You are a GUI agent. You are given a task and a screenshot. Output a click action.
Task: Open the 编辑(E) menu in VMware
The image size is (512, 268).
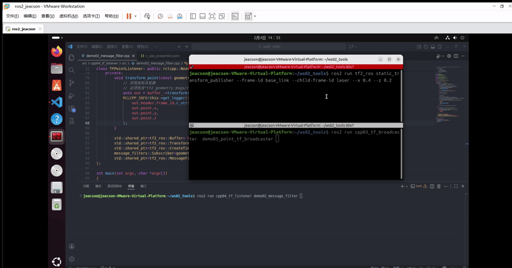click(30, 16)
